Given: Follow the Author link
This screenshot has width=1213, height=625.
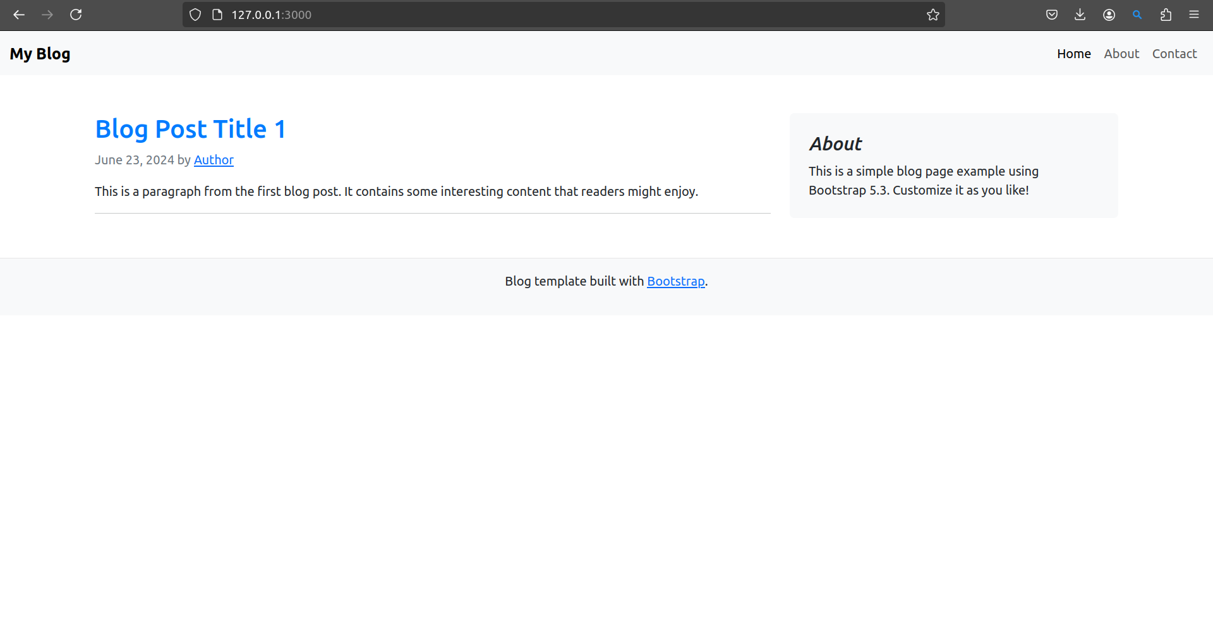Looking at the screenshot, I should tap(214, 160).
